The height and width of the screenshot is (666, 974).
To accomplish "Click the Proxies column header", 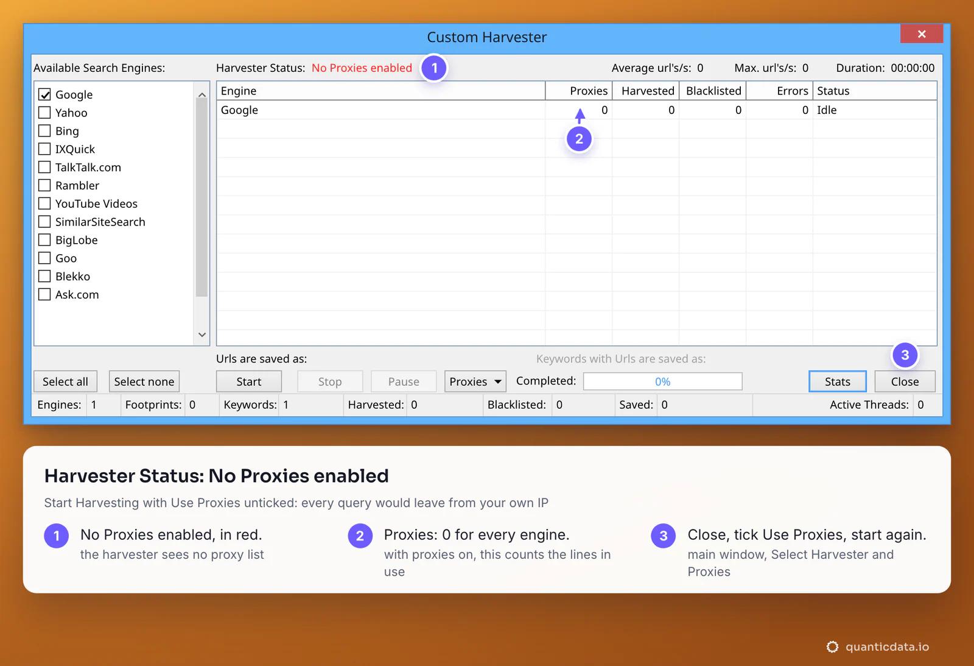I will (579, 91).
